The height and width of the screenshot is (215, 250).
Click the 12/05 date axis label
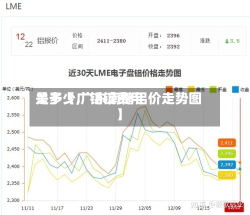[x=145, y=208]
